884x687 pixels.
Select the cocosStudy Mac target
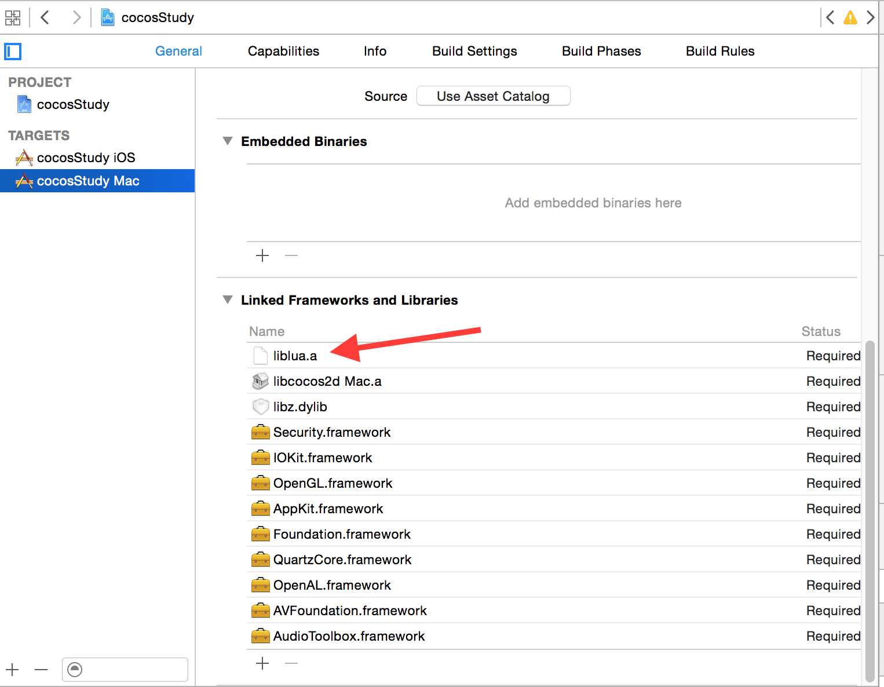(97, 181)
